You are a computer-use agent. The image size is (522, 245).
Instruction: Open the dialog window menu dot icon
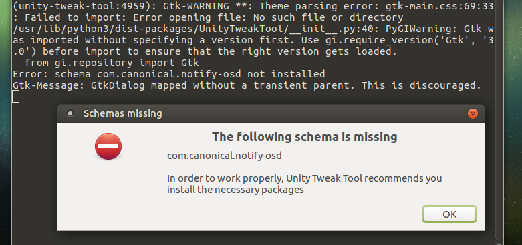point(70,113)
